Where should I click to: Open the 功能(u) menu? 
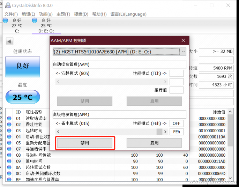click(46, 14)
